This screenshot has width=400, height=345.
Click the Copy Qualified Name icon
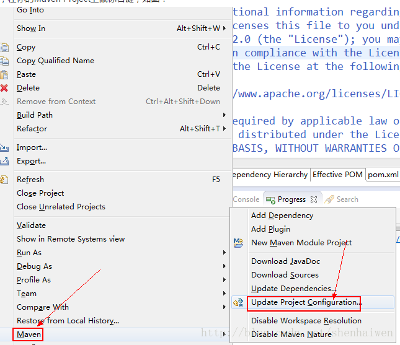point(4,61)
